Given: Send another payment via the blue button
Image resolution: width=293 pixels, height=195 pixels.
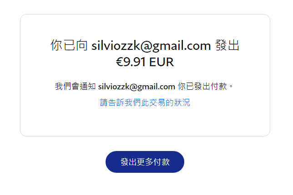Looking at the screenshot, I should 145,162.
